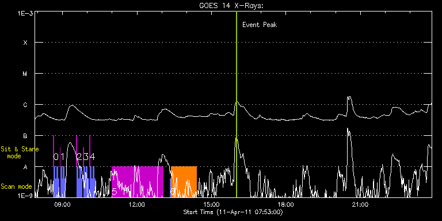Viewport: 442px width, 221px height.
Task: Click the flare peak near 20:30 on upper curve
Action: coord(349,97)
